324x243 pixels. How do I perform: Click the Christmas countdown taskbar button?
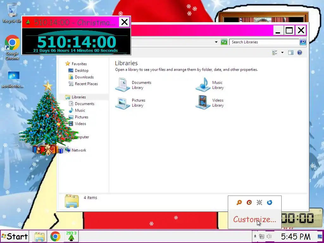pos(71,236)
